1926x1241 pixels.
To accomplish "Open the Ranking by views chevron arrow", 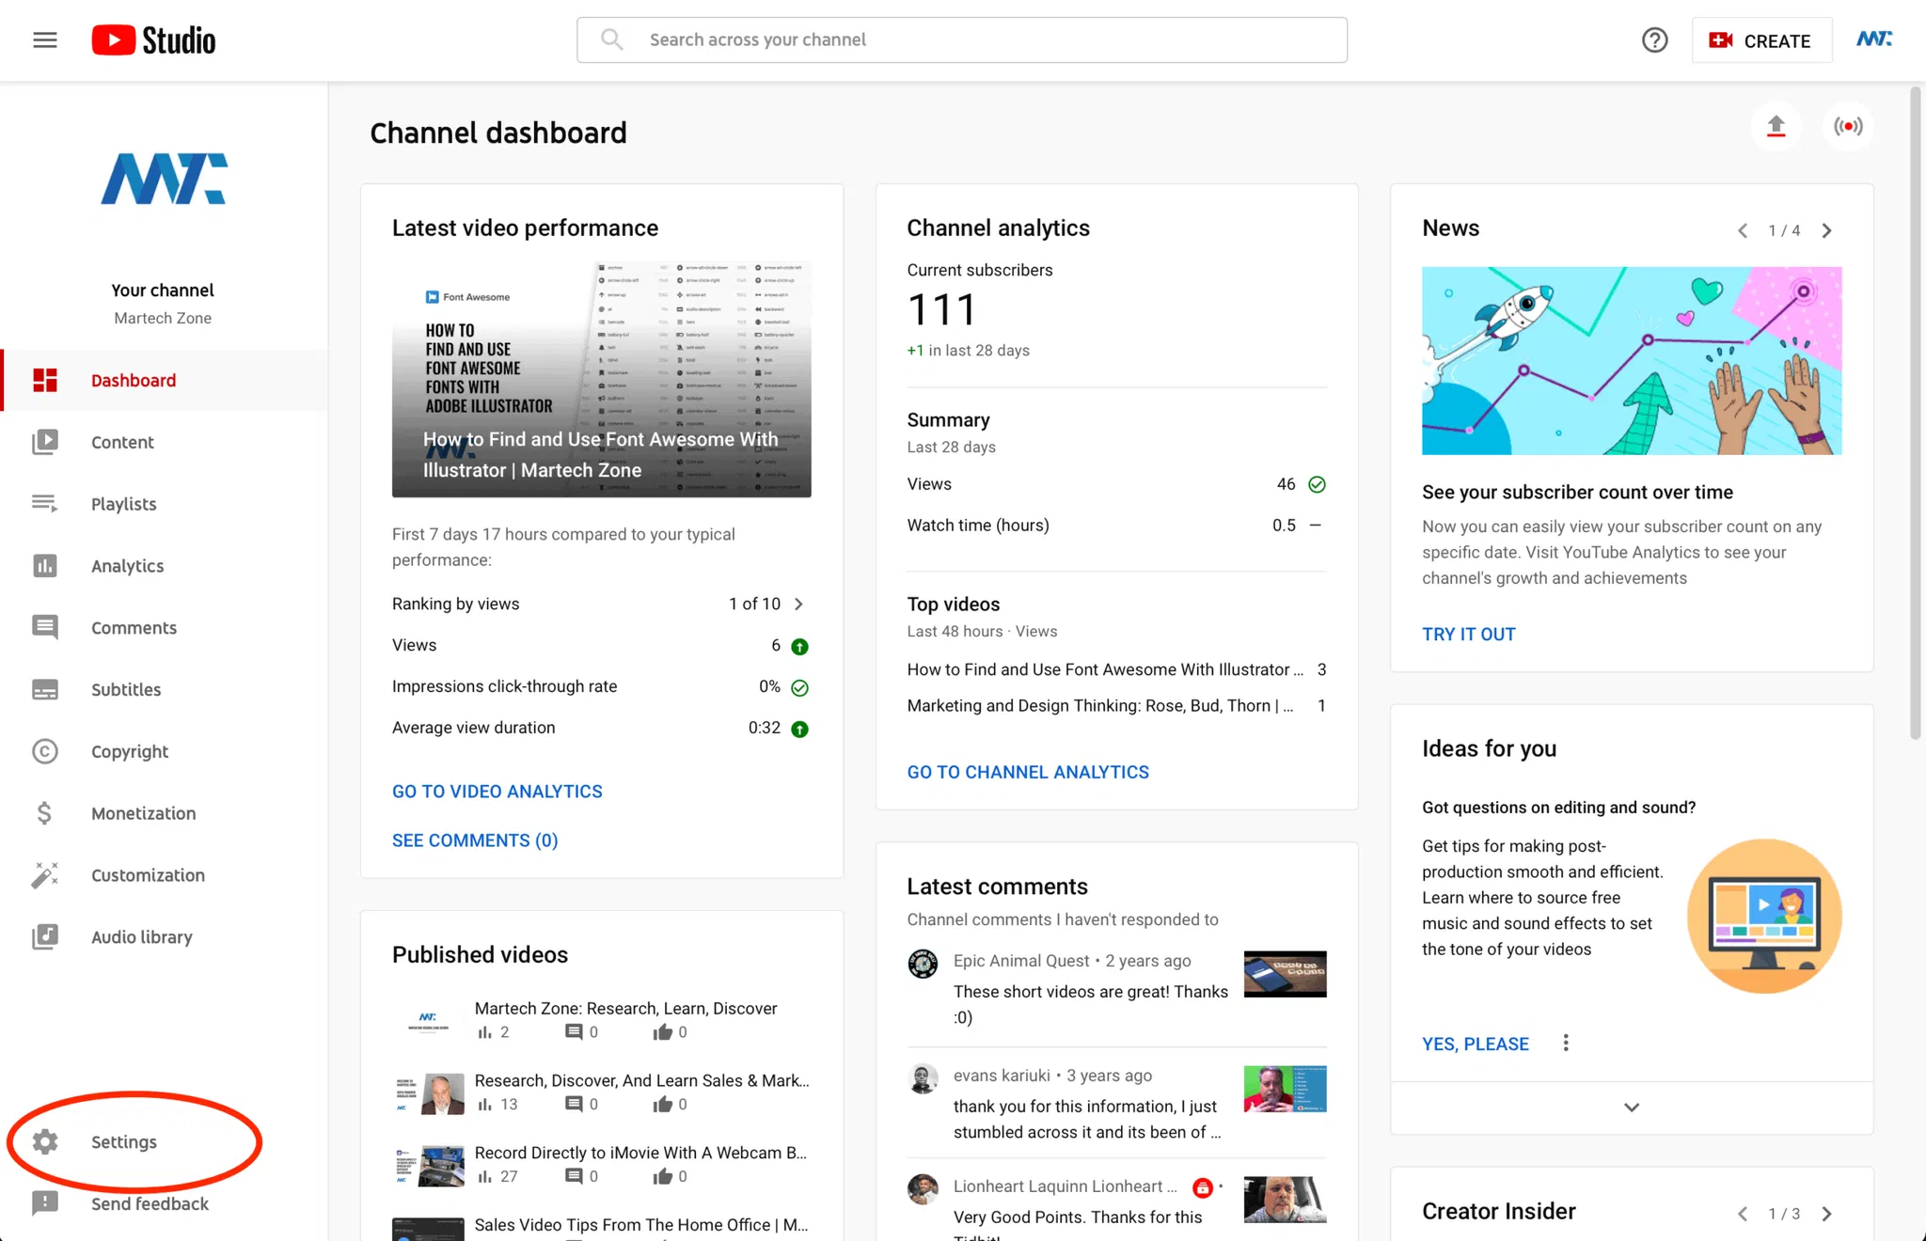I will click(798, 604).
